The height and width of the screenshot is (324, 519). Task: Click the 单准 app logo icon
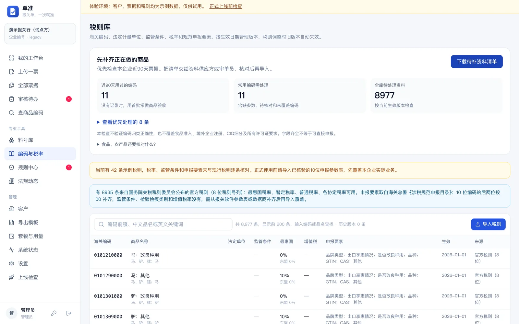click(x=13, y=12)
